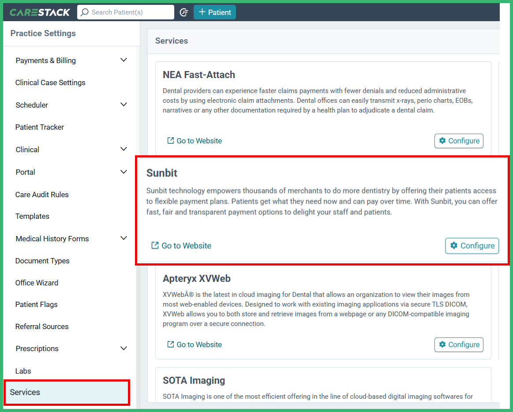
Task: Click the external link icon before NEA Go to Website
Action: click(170, 140)
